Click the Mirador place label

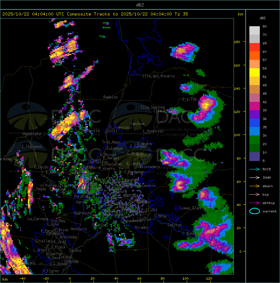142,228
